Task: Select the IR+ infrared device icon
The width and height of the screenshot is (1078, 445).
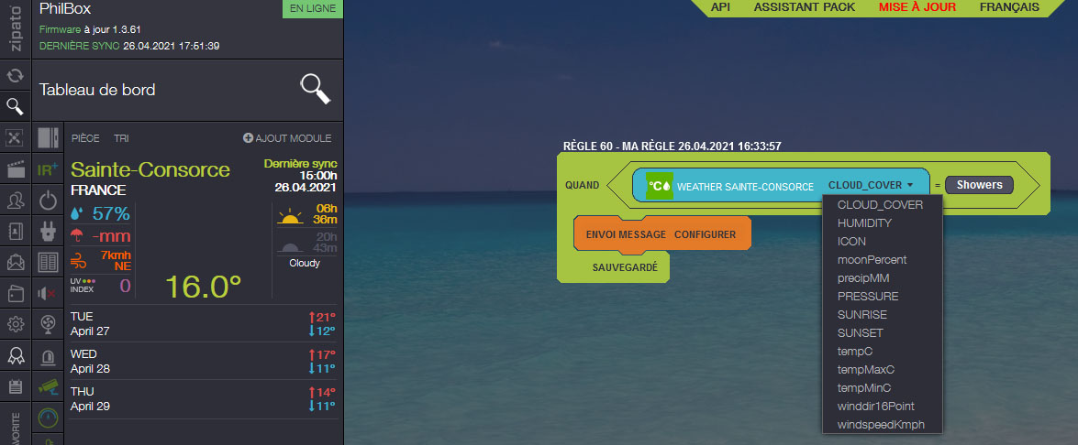Action: point(48,168)
